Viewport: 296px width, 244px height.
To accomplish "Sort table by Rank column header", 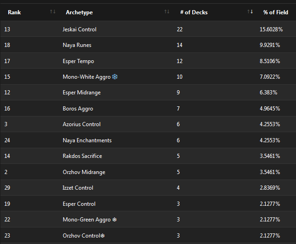I will click(14, 12).
